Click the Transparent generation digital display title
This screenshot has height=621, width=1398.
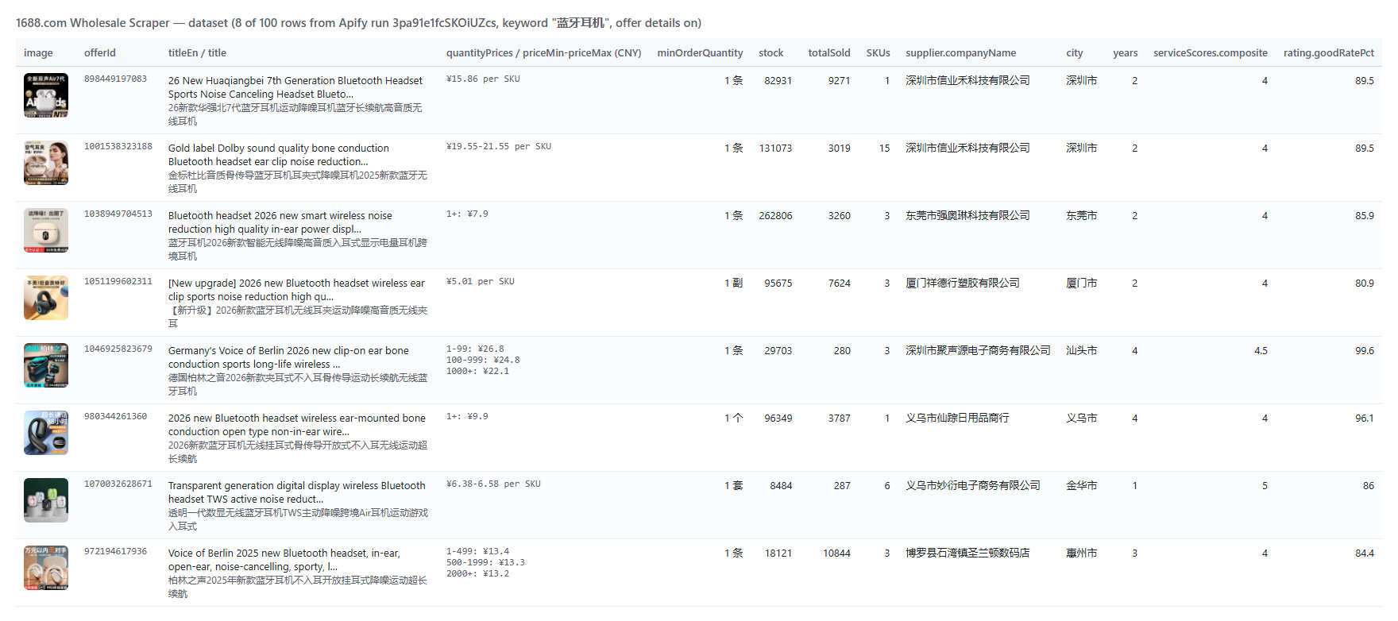(x=297, y=492)
